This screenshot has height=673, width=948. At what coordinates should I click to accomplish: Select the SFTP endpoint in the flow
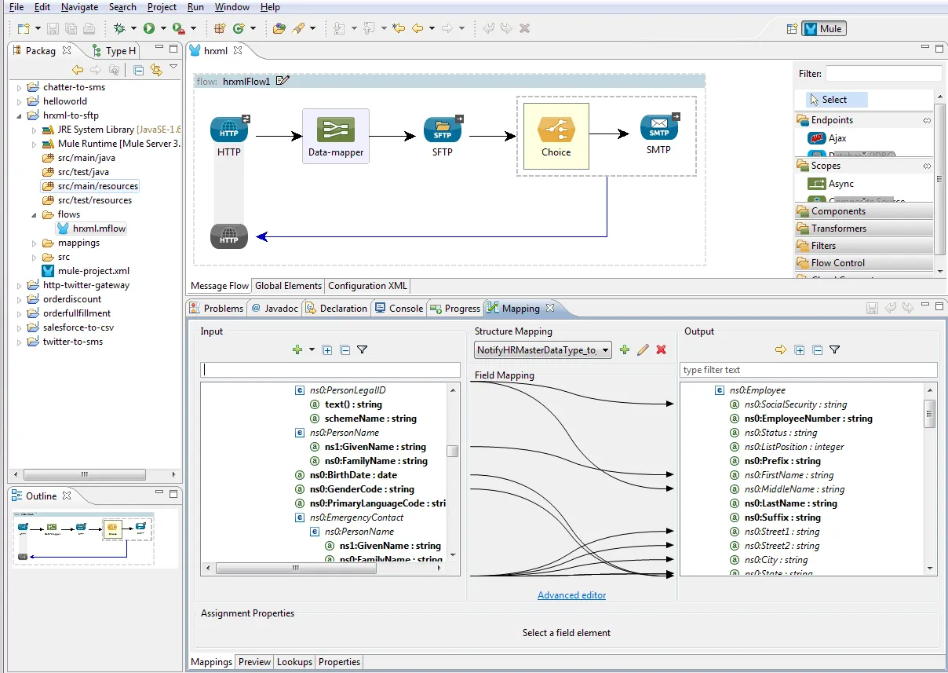(443, 131)
